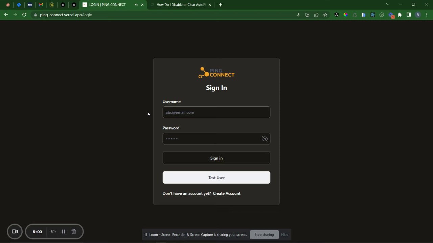Open the Angular DevTools extension
The image size is (433, 243).
pyautogui.click(x=336, y=15)
